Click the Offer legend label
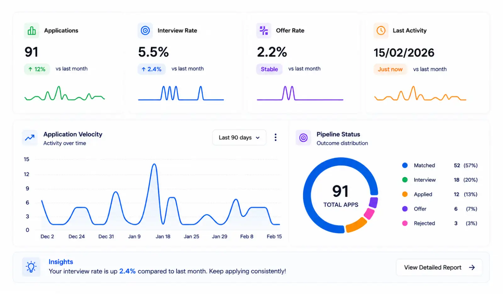Image resolution: width=503 pixels, height=294 pixels. pos(420,209)
